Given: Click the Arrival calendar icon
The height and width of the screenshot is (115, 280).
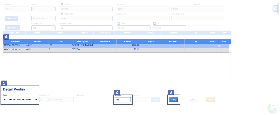Looking at the screenshot, I should point(62,4).
